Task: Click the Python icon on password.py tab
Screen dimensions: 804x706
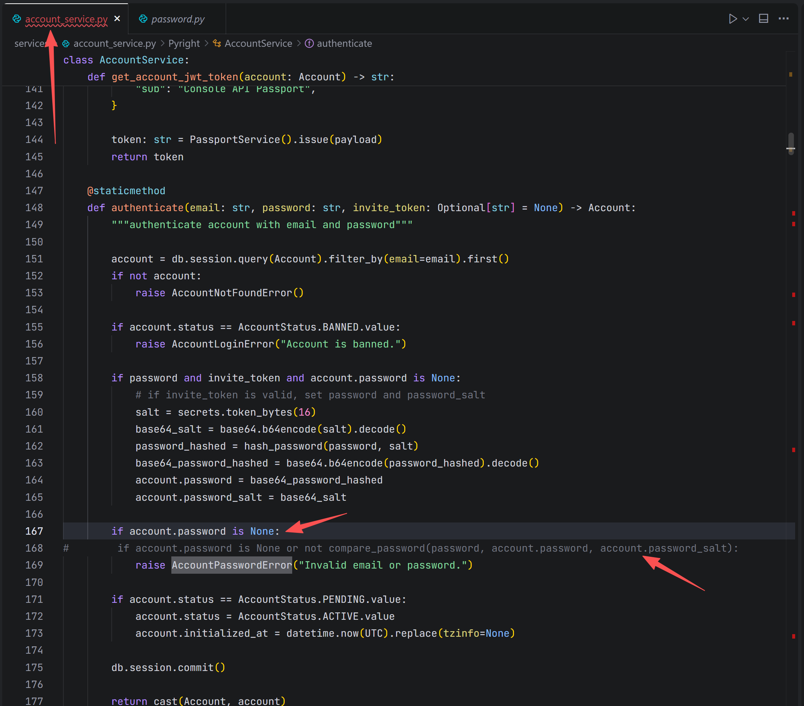Action: [143, 19]
